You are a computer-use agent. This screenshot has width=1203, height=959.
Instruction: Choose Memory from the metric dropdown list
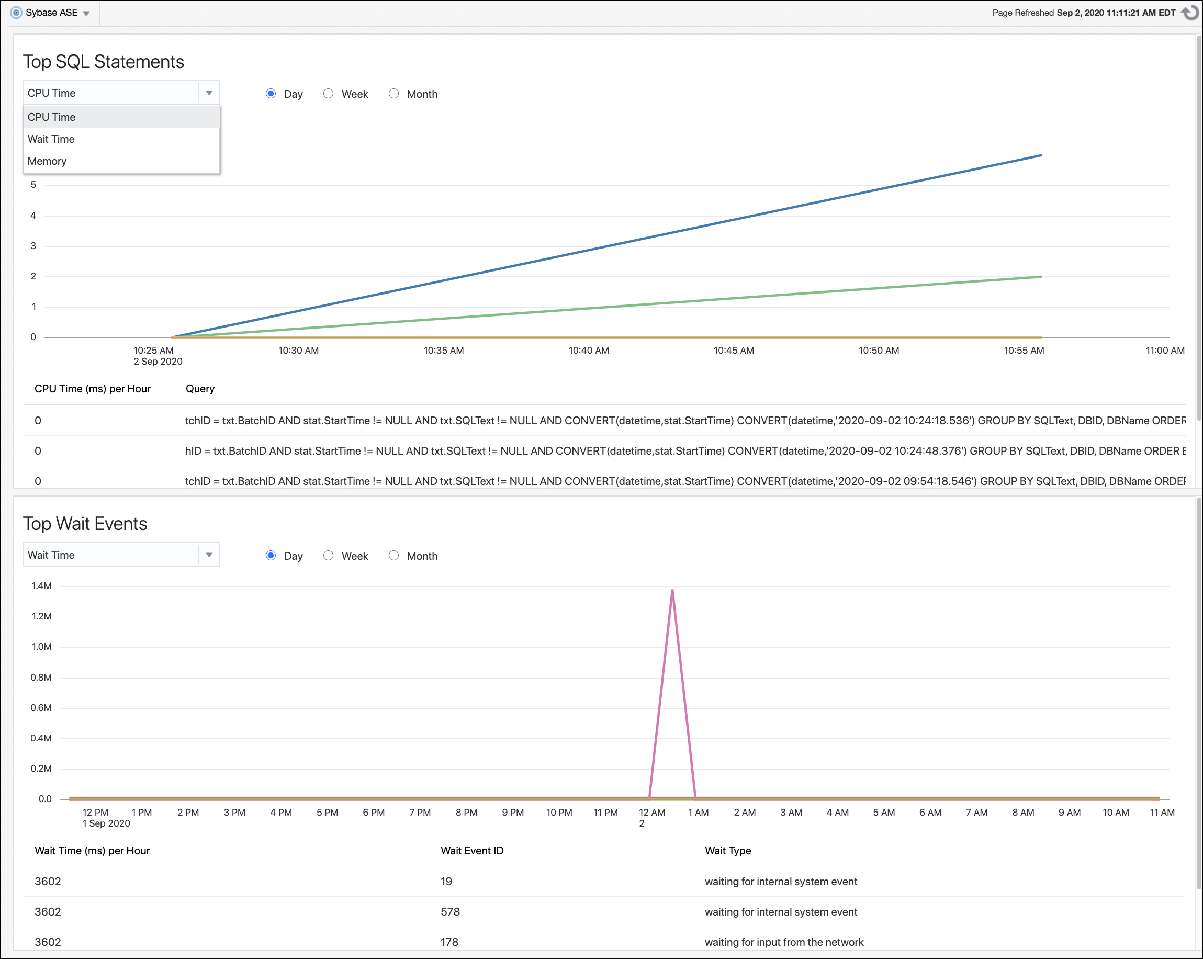[x=47, y=161]
